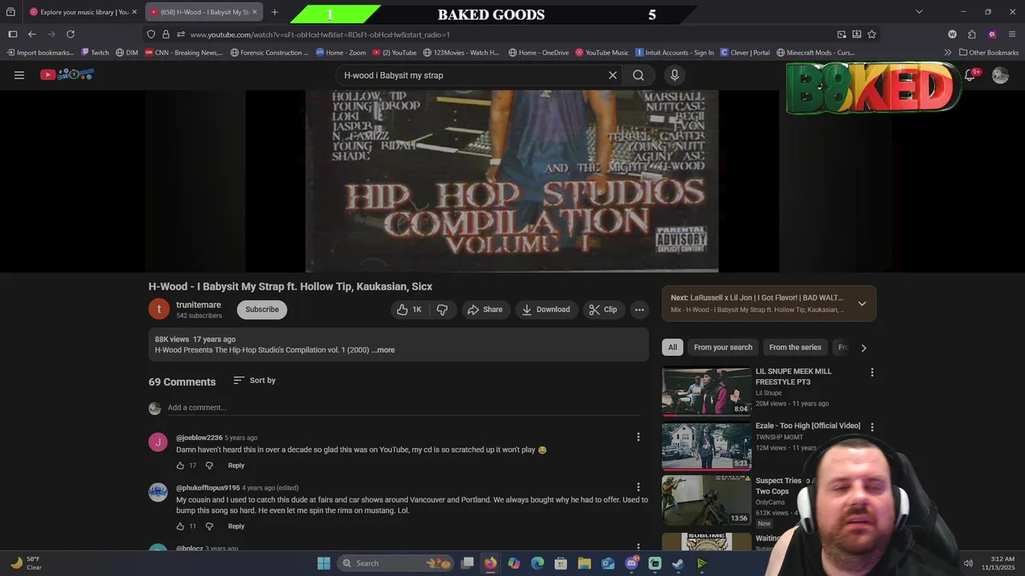Visit the trunitemare channel name link
The image size is (1025, 576).
tap(199, 305)
